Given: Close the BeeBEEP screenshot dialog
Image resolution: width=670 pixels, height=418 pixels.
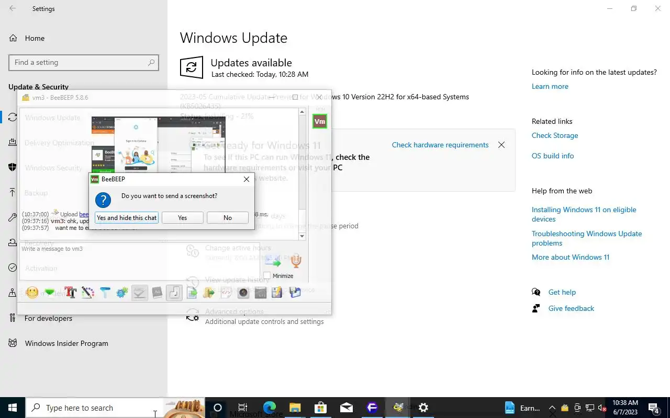Looking at the screenshot, I should coord(246,179).
